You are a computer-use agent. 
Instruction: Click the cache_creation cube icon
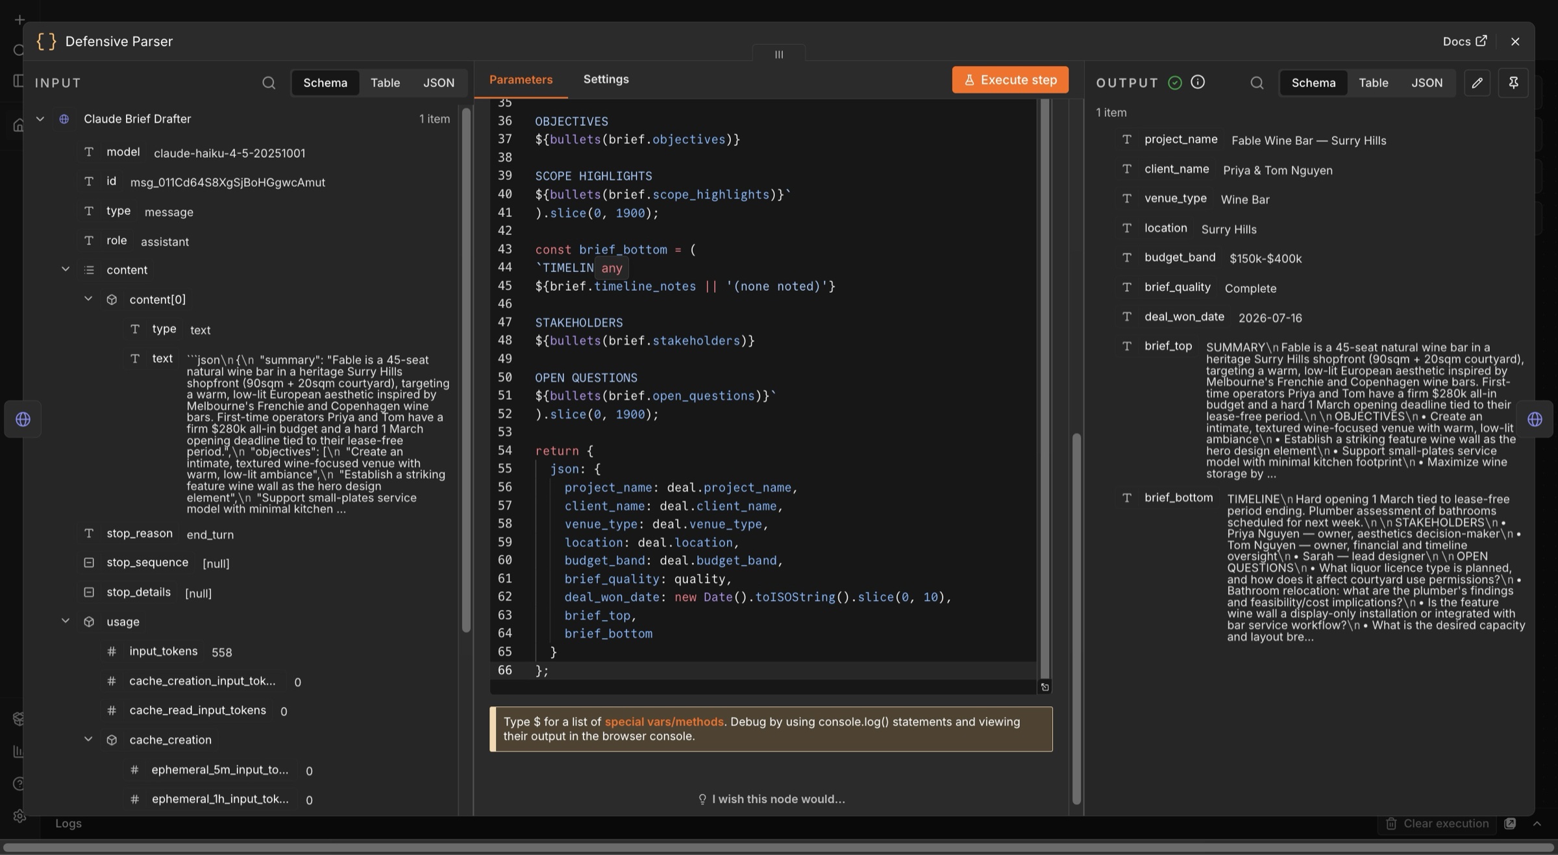click(x=112, y=740)
